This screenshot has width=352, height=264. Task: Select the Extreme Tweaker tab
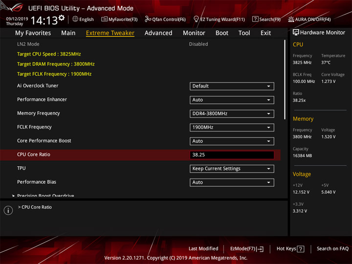click(110, 33)
